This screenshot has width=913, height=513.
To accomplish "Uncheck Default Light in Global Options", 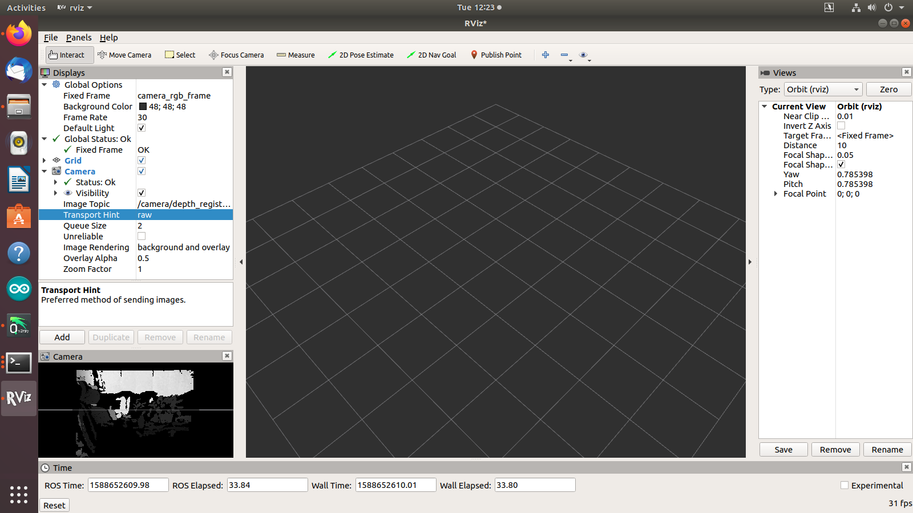I will 141,128.
